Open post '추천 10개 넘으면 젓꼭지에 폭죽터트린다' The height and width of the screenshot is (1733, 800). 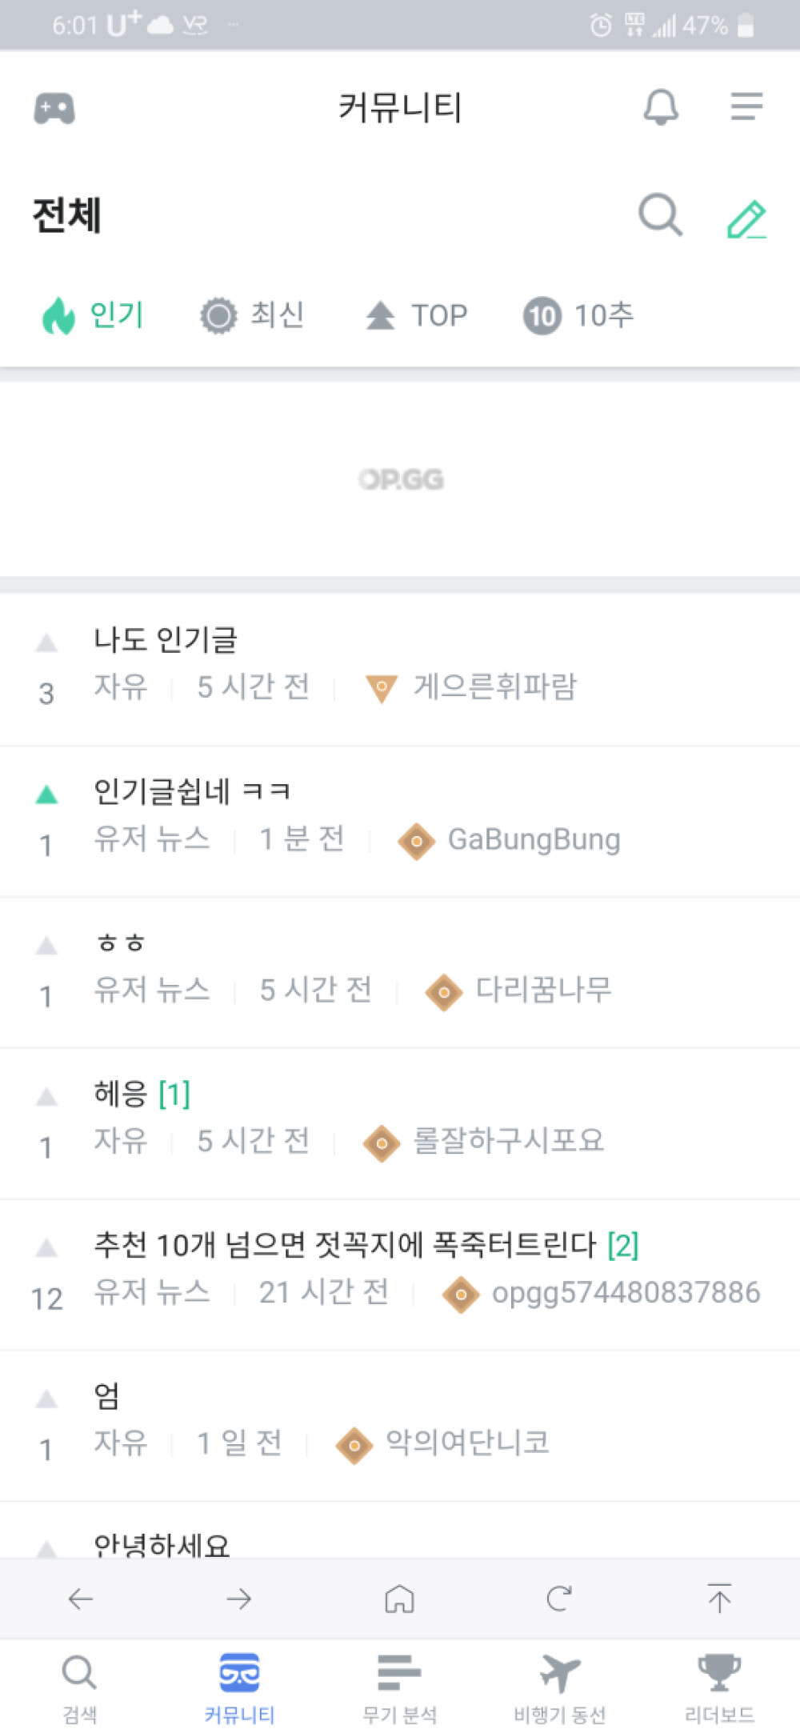tap(345, 1244)
